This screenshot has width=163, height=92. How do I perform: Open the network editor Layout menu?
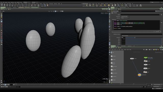pos(125,50)
